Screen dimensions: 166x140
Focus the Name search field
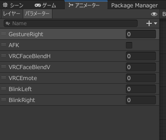[71, 23]
